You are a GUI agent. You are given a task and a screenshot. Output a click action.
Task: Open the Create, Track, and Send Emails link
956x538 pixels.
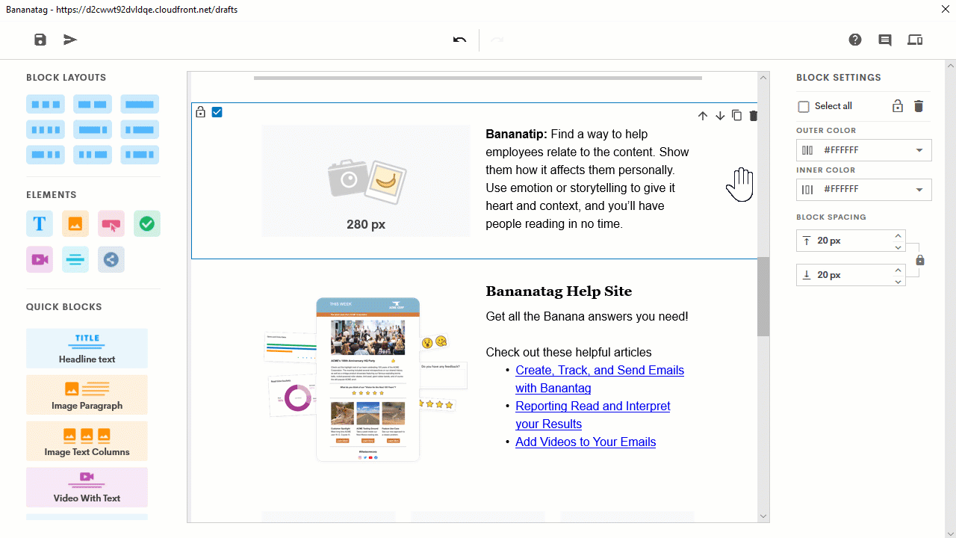[600, 379]
